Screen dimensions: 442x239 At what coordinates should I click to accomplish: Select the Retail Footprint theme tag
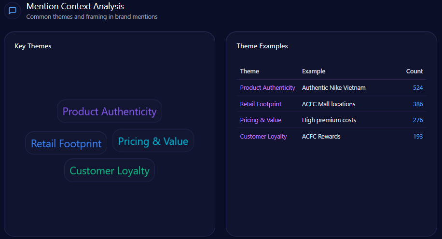(x=66, y=143)
